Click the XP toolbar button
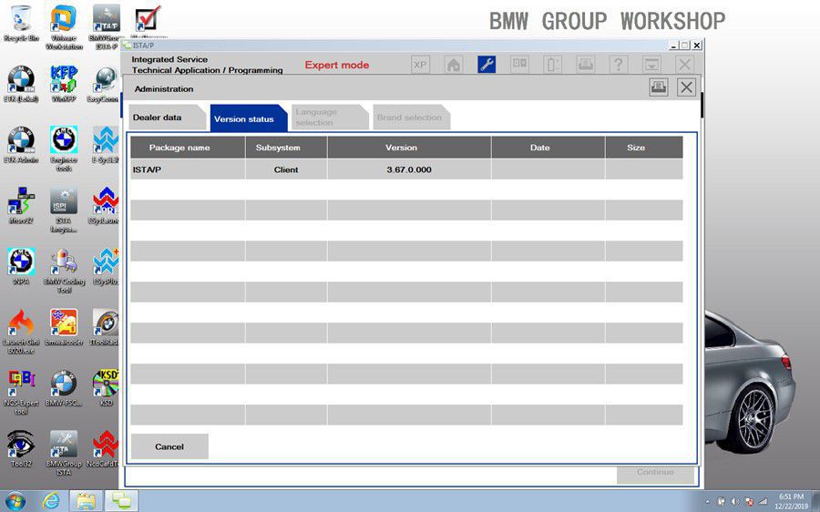The image size is (820, 512). pos(420,65)
